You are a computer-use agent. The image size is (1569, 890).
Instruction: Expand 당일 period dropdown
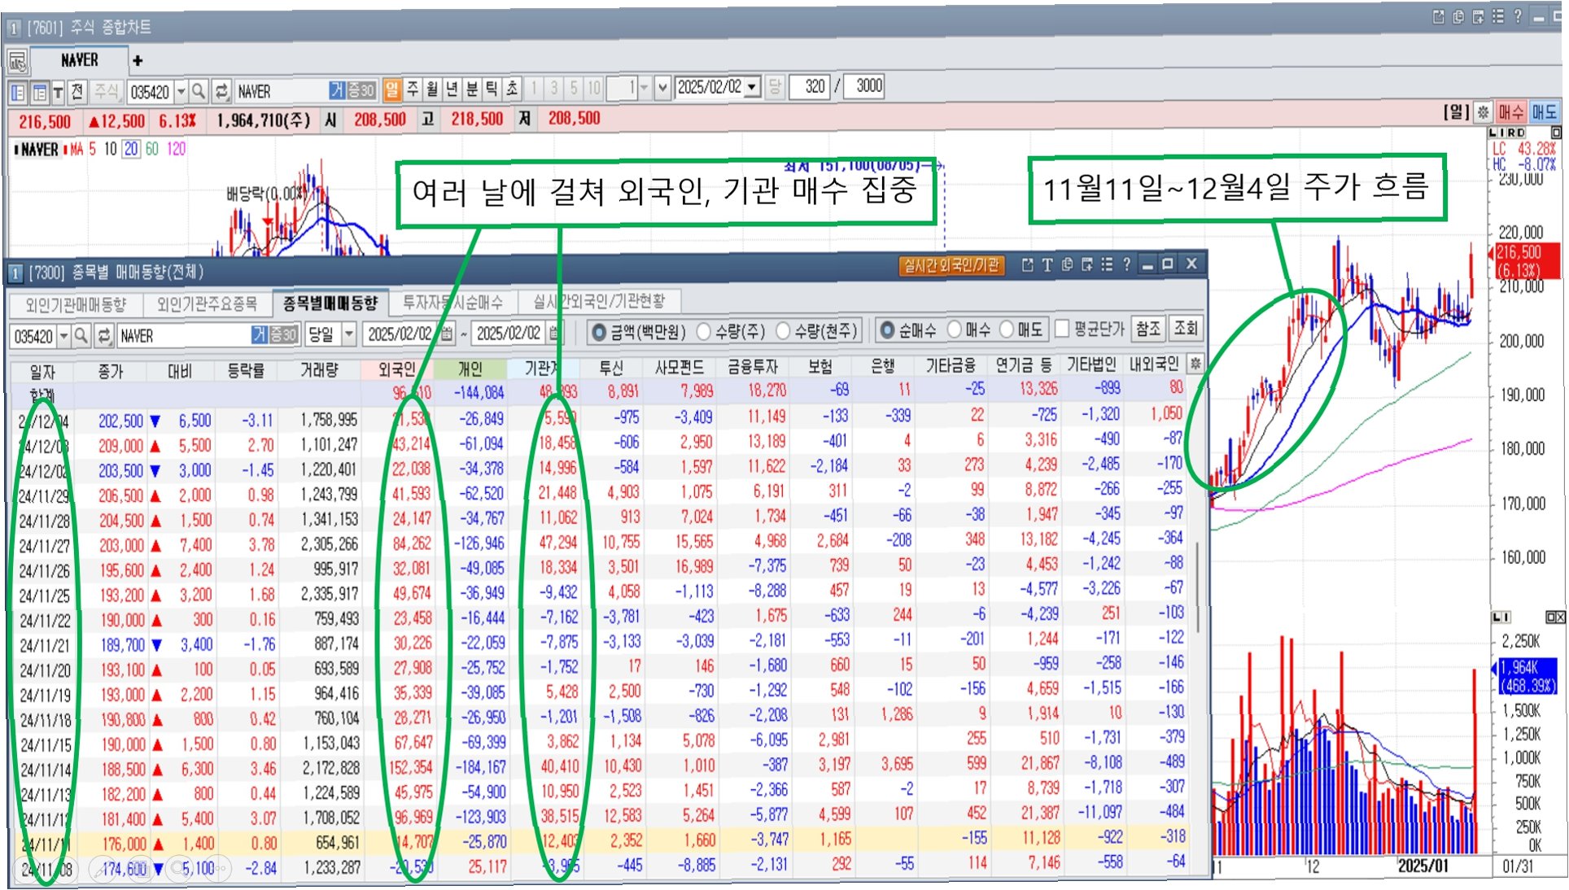[349, 334]
